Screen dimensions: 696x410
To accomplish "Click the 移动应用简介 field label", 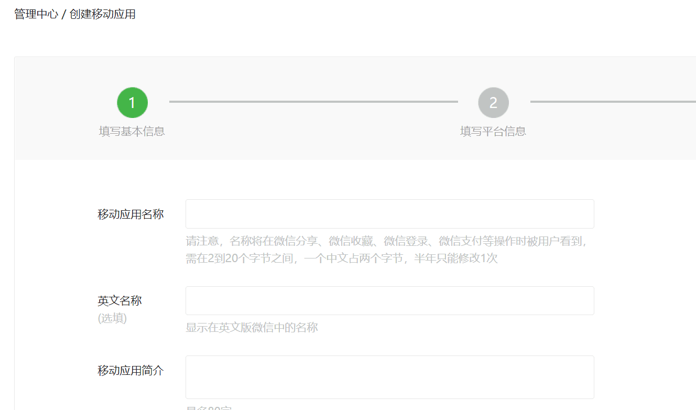I will point(130,371).
